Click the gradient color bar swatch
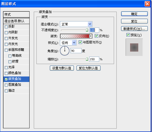152x132 pixels. 75,36
